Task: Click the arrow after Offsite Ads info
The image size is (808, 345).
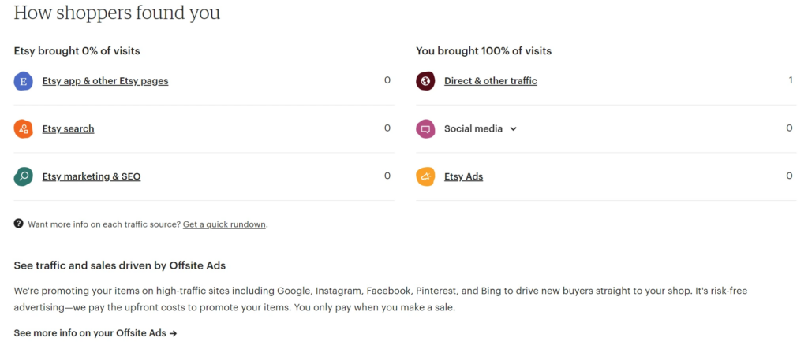Action: 174,333
